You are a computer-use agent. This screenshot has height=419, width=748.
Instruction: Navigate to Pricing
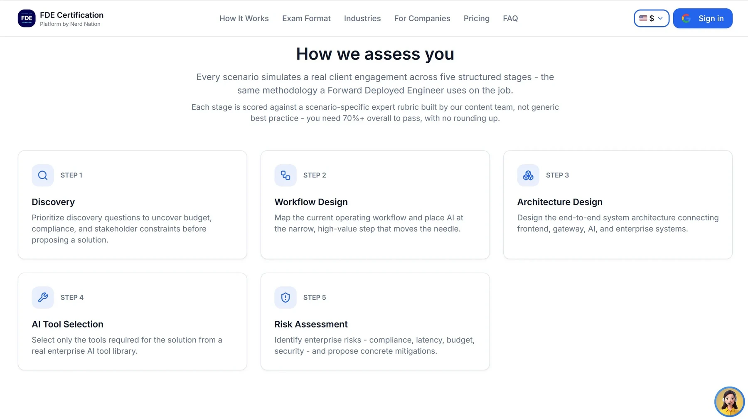[477, 18]
